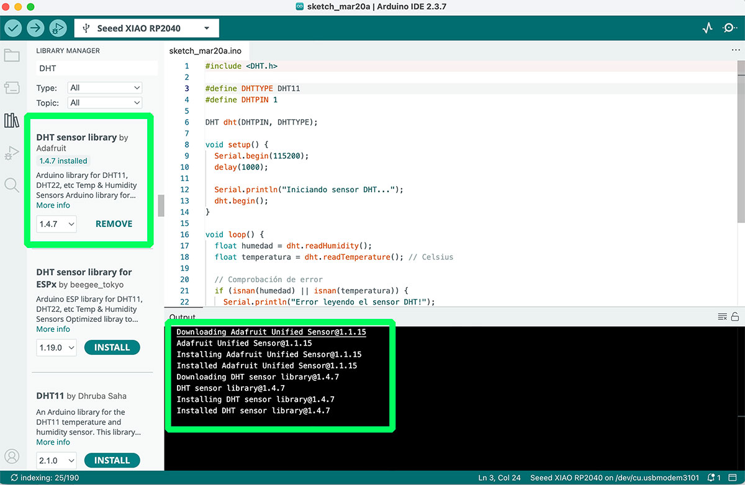Viewport: 745px width, 485px height.
Task: Click the '#include <DHT.h>' code line
Action: (x=242, y=66)
